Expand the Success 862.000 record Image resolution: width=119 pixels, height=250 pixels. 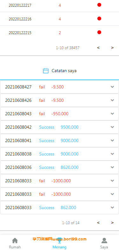tap(112, 208)
